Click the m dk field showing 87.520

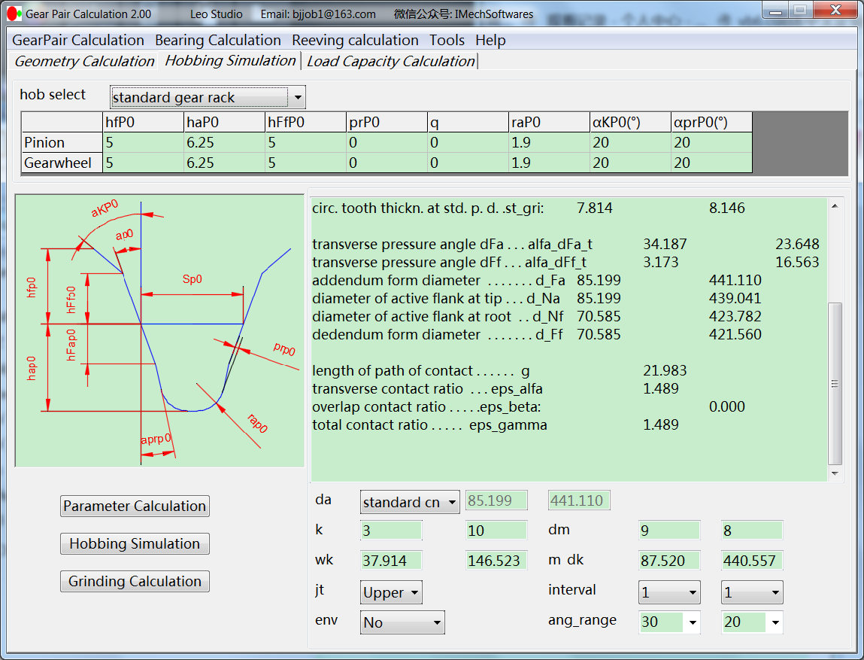click(x=669, y=561)
